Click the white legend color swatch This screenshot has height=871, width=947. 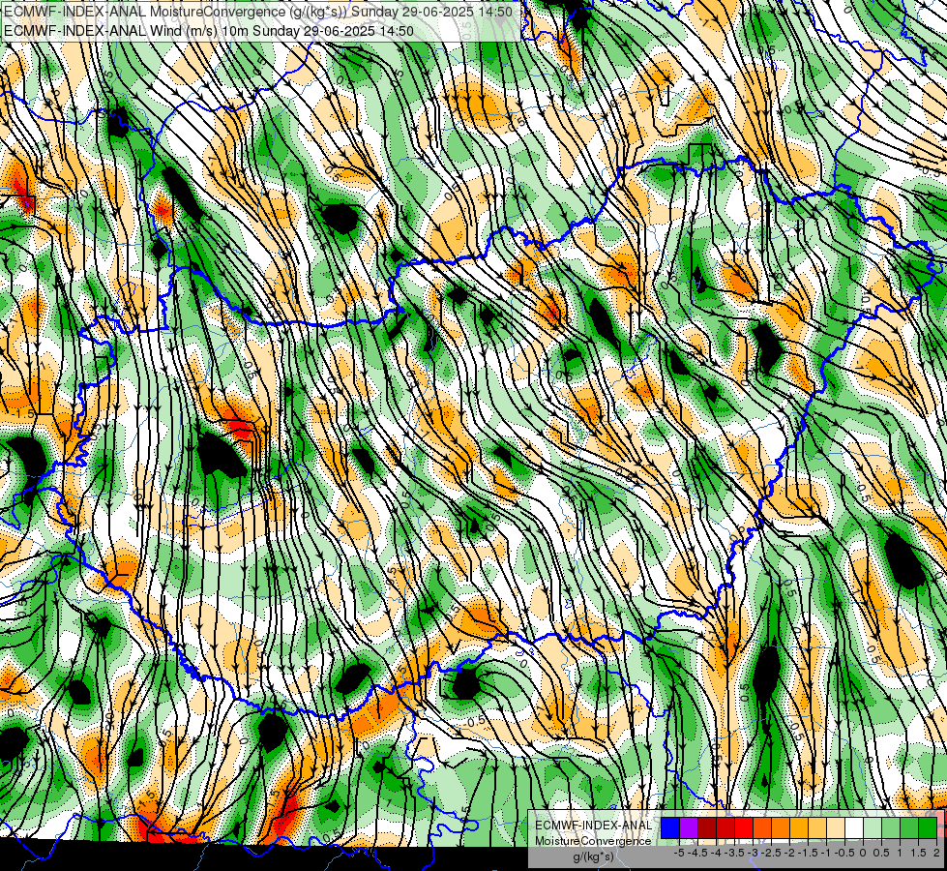click(x=854, y=827)
